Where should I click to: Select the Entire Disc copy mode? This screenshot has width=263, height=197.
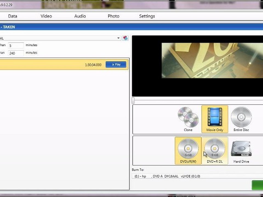[241, 119]
